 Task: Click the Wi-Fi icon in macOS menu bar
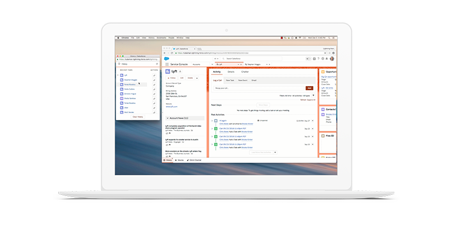pos(300,38)
